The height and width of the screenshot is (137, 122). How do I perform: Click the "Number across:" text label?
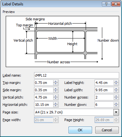click(x=76, y=97)
